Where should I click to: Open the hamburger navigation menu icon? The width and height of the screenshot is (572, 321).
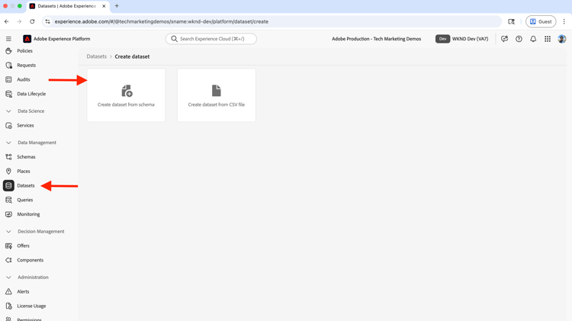[8, 39]
